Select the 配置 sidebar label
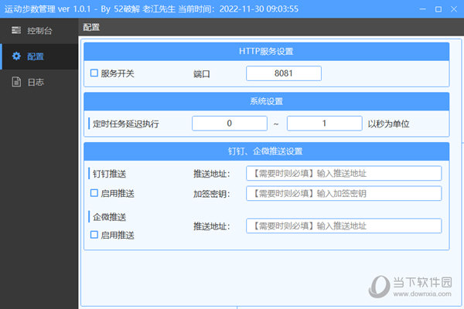This screenshot has height=309, width=464. point(35,56)
